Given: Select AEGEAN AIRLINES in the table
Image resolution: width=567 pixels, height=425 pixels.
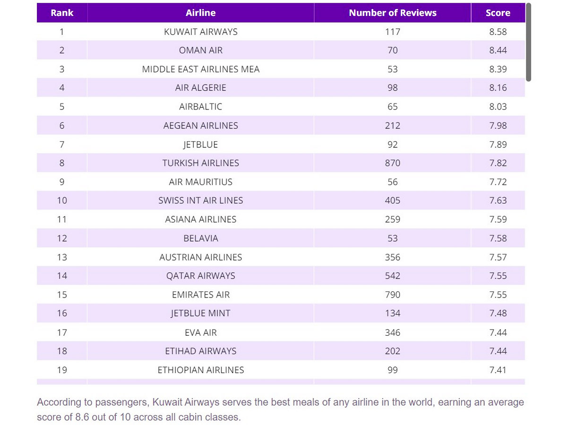Looking at the screenshot, I should pyautogui.click(x=201, y=126).
